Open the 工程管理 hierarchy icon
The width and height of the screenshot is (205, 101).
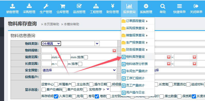(96, 6)
